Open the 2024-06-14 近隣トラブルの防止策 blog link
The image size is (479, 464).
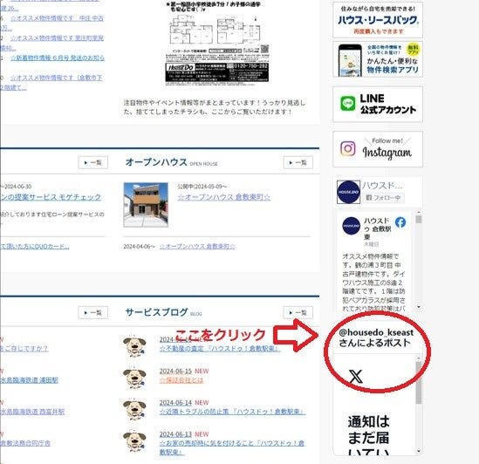click(x=232, y=412)
